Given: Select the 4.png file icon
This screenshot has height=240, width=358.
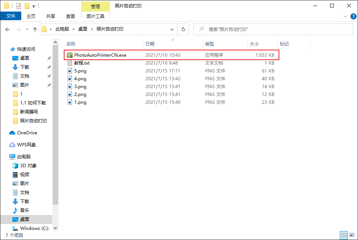Looking at the screenshot, I should [x=70, y=79].
